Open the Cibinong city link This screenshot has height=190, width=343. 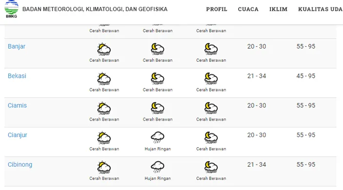pos(20,165)
